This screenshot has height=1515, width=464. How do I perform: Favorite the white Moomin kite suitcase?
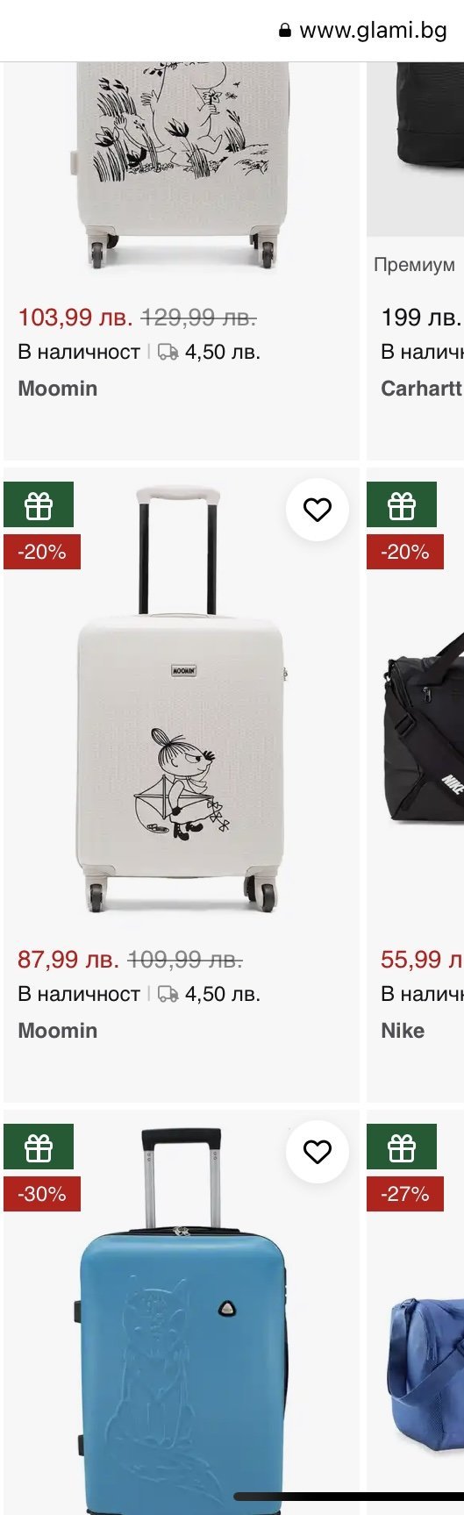(317, 509)
